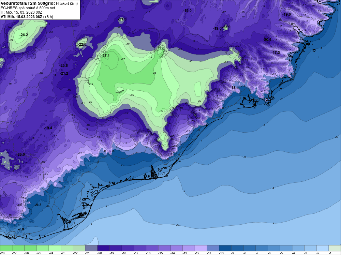Screen dimensions: 341x255
Task: Select the 'IT: Mið. 15. 03. 2023 00Z' line
Action: (21, 12)
